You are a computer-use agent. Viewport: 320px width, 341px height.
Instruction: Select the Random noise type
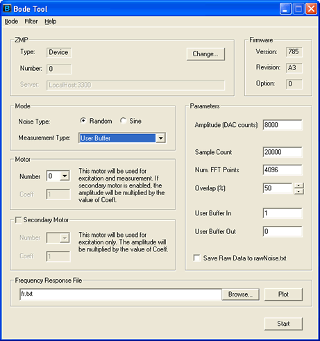pos(83,121)
